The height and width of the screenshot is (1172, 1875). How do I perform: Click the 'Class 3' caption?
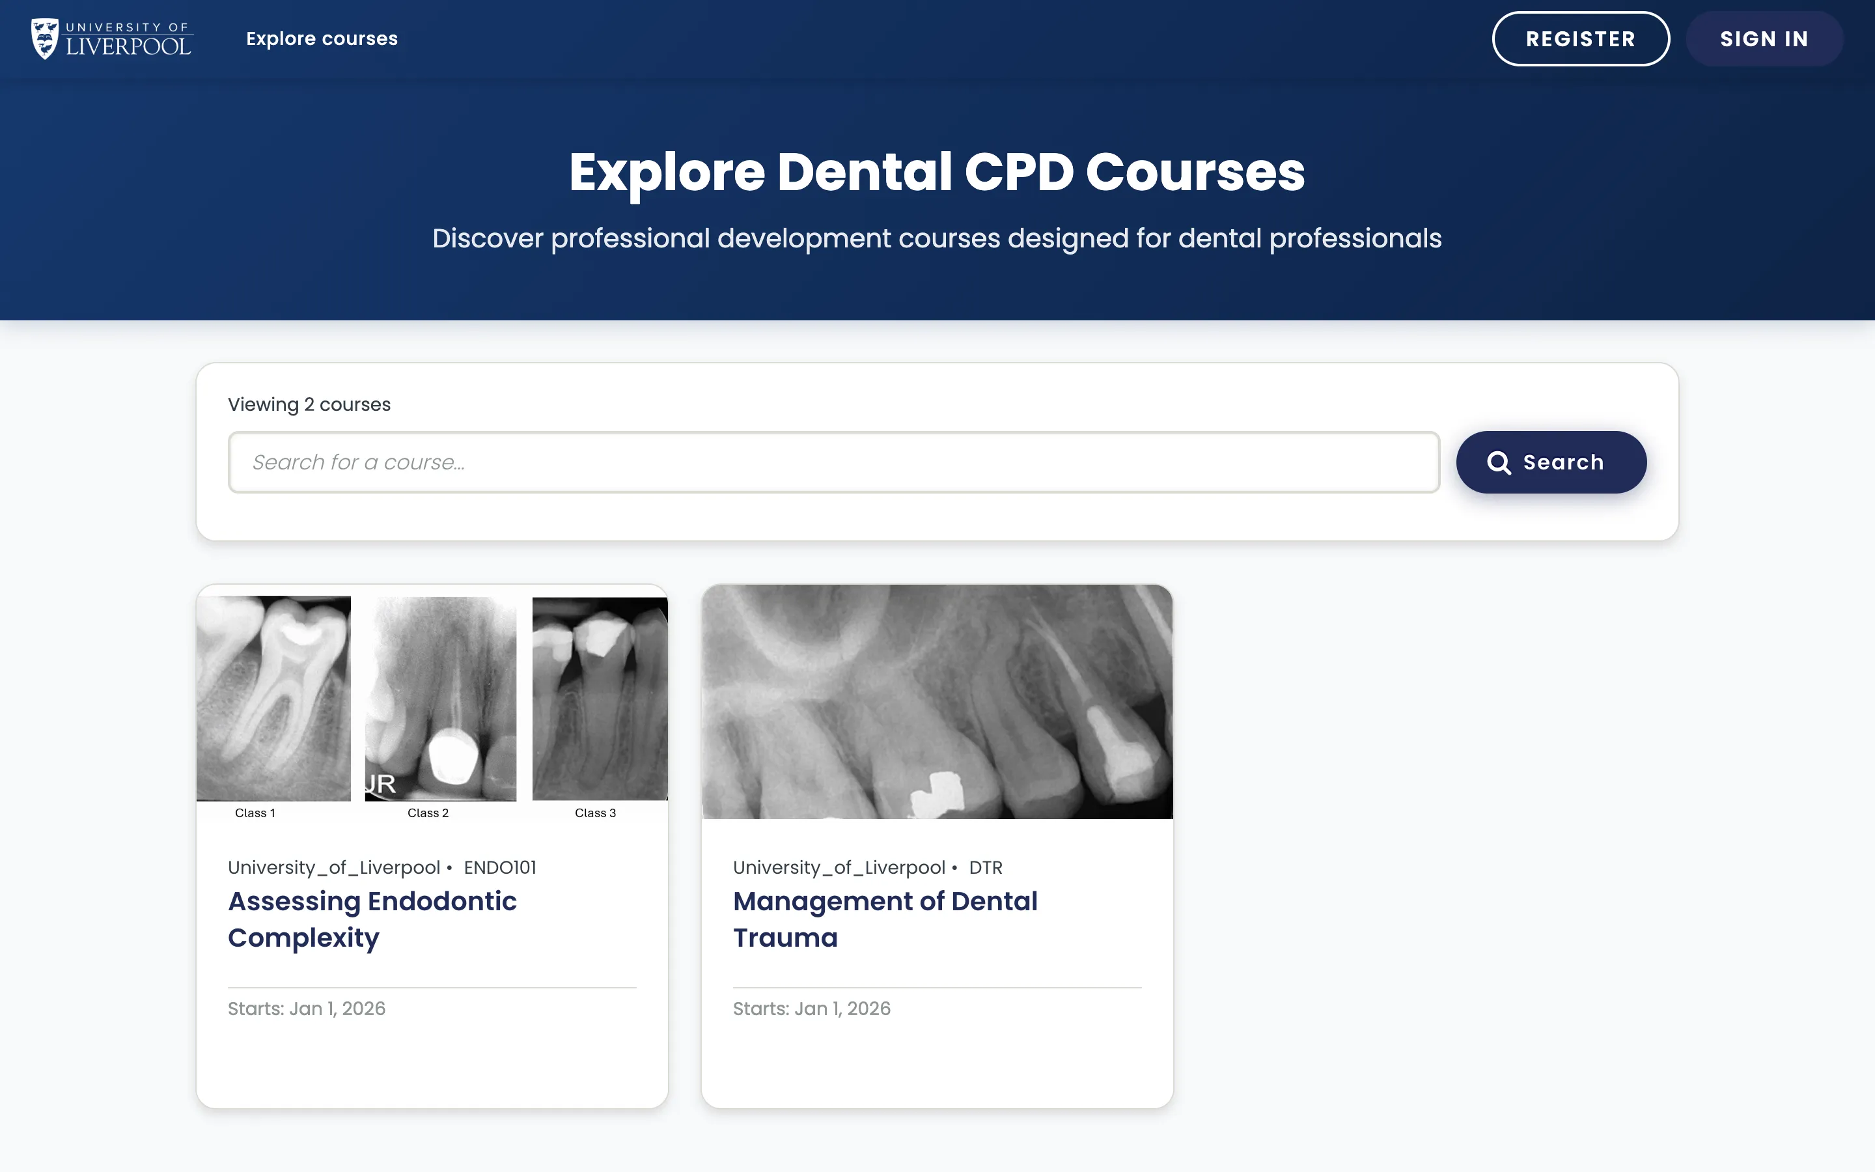click(595, 813)
